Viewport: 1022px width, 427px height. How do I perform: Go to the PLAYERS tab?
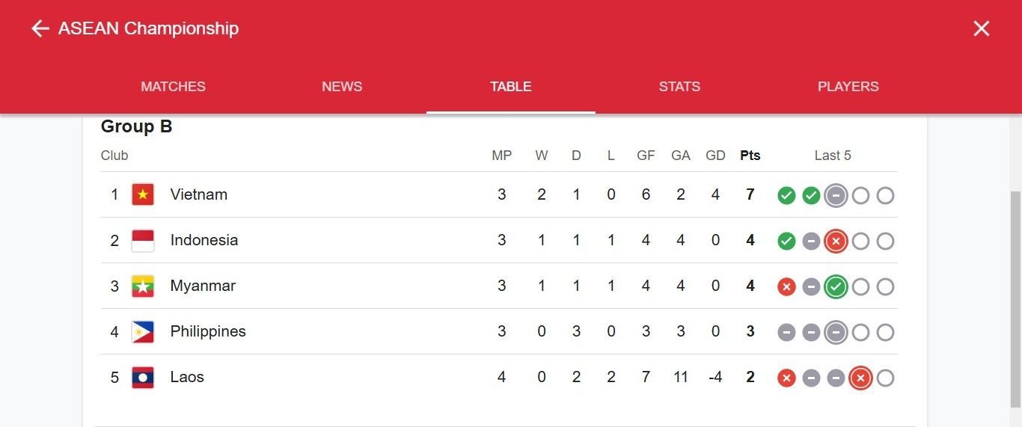point(848,87)
